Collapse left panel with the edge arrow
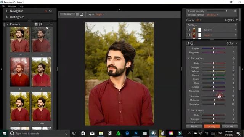 point(1,69)
